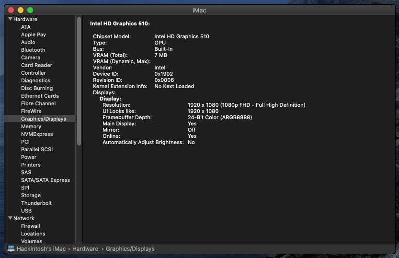The height and width of the screenshot is (258, 399).
Task: Click the Device ID value 0x1902
Action: (164, 74)
